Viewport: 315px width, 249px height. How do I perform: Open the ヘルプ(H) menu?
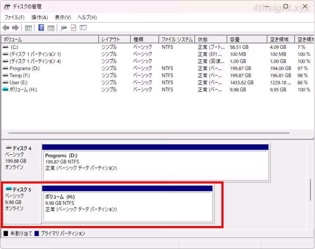point(87,17)
